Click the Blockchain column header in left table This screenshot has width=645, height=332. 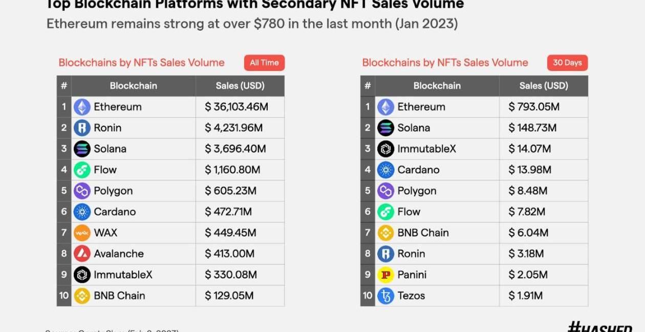tap(133, 86)
